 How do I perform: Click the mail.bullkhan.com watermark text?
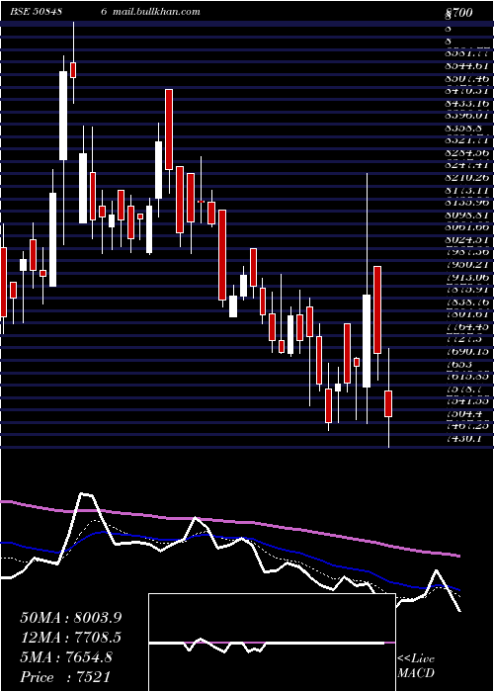(156, 12)
